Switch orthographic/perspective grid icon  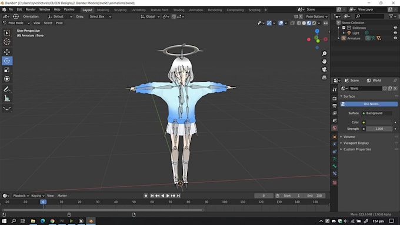324,77
